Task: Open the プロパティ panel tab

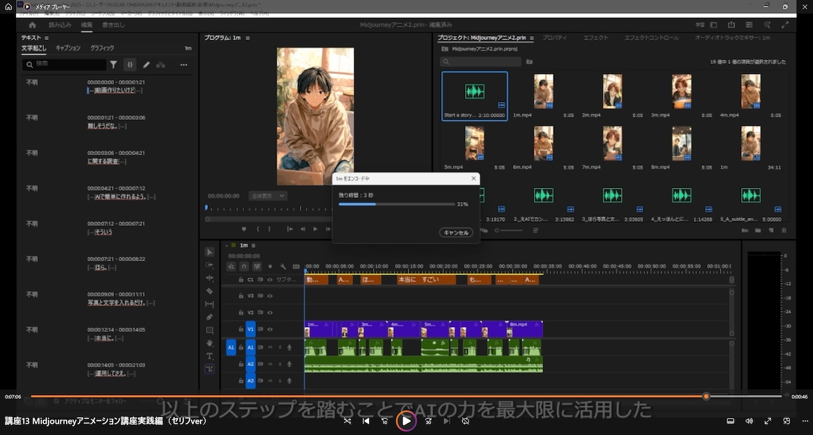Action: coord(554,38)
